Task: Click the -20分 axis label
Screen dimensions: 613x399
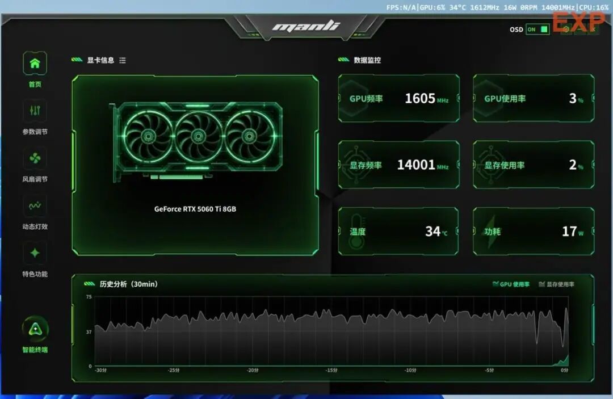Action: pos(253,370)
